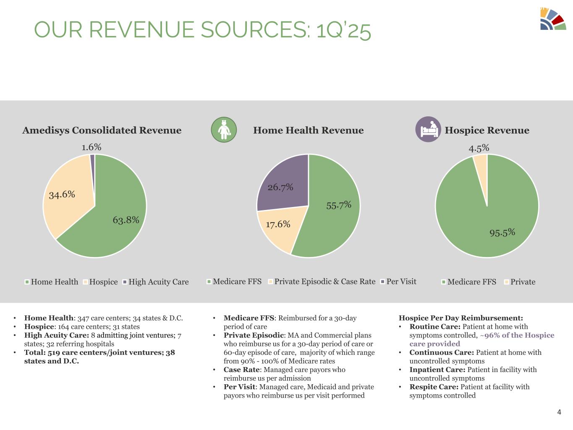Click the slide title Our Revenue Sources
573x430 pixels.
(202, 30)
